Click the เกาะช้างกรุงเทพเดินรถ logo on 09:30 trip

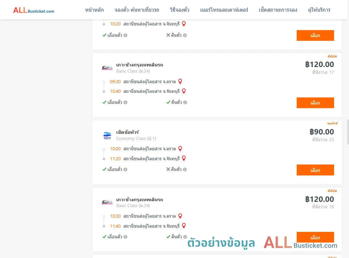[107, 68]
